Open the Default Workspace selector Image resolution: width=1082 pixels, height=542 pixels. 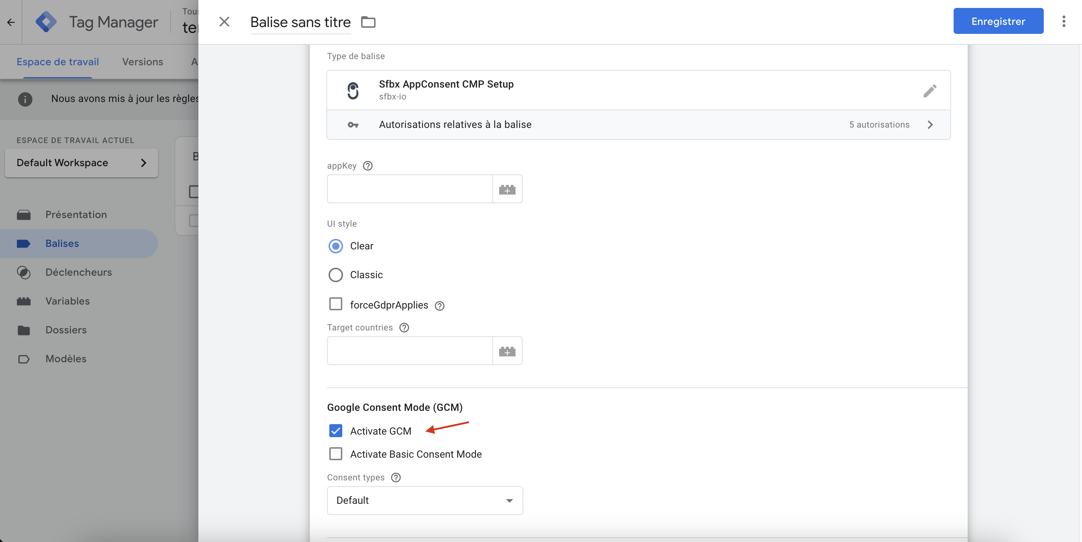pos(81,163)
